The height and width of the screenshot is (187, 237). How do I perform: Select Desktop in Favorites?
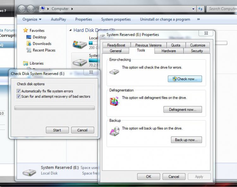click(39, 37)
